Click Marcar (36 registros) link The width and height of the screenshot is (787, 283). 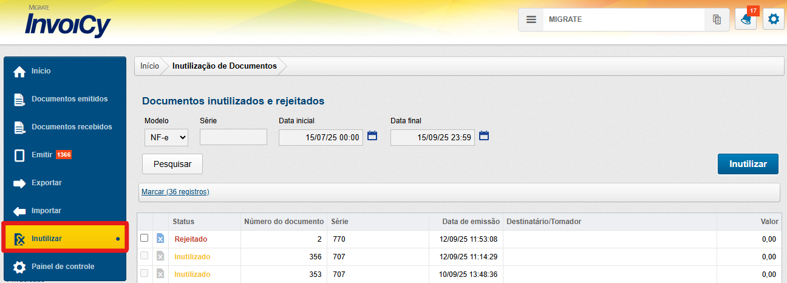[x=175, y=192]
